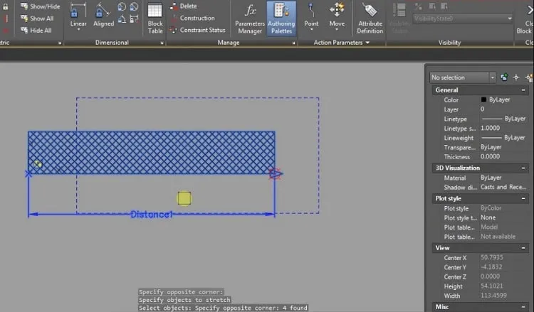Screen dimensions: 534x312
Task: Select the Linear dimensional constraint tool
Action: coord(78,16)
